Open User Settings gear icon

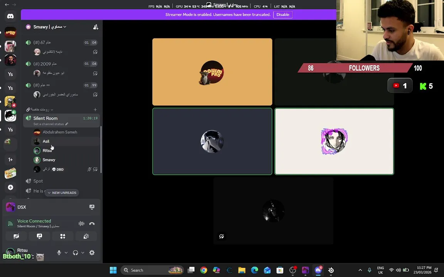pos(92,253)
